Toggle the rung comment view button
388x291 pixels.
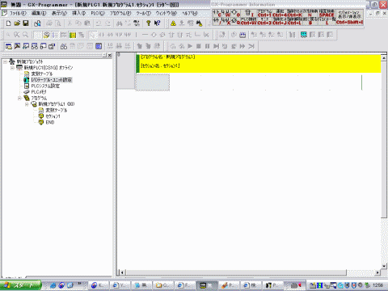pyautogui.click(x=55, y=35)
